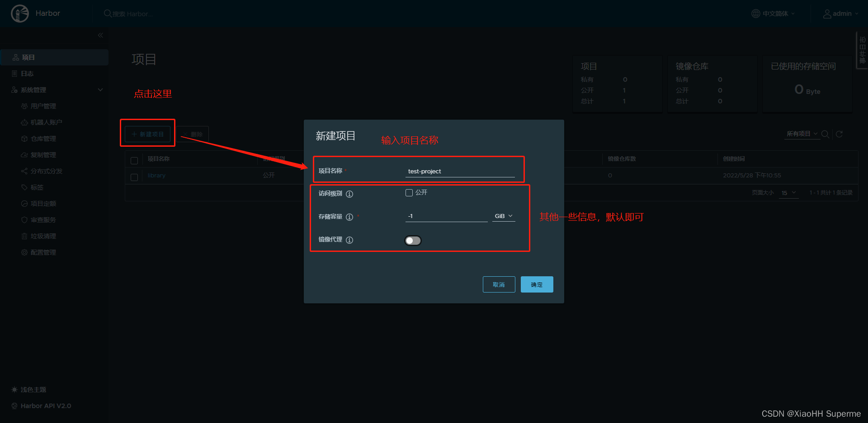Click the 仓库管理 registries icon
The image size is (868, 423).
pyautogui.click(x=24, y=139)
